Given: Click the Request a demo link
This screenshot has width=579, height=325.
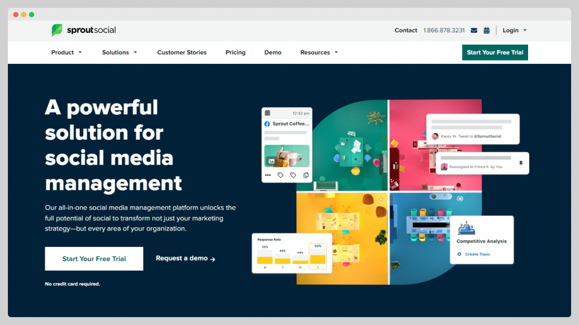Looking at the screenshot, I should pos(185,259).
